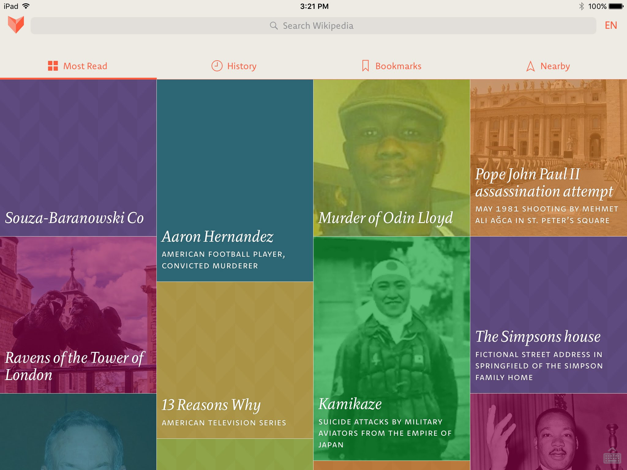Screen dimensions: 627x470
Task: Click the Nearby location arrow icon
Action: pos(530,66)
